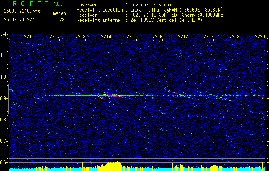The image size is (269, 171).
Task: Click the R820T2(RTL-SDR) SDR-Sharp receiver text
Action: pos(176,15)
